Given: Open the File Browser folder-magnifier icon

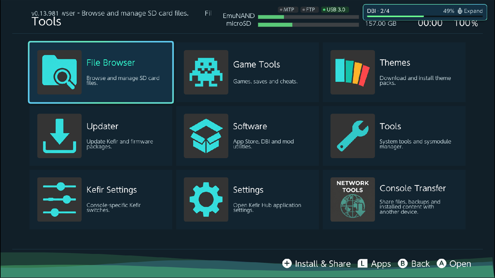Looking at the screenshot, I should [59, 72].
